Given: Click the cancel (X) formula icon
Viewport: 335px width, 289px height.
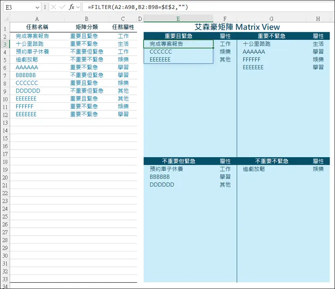Looking at the screenshot, I should [53, 7].
